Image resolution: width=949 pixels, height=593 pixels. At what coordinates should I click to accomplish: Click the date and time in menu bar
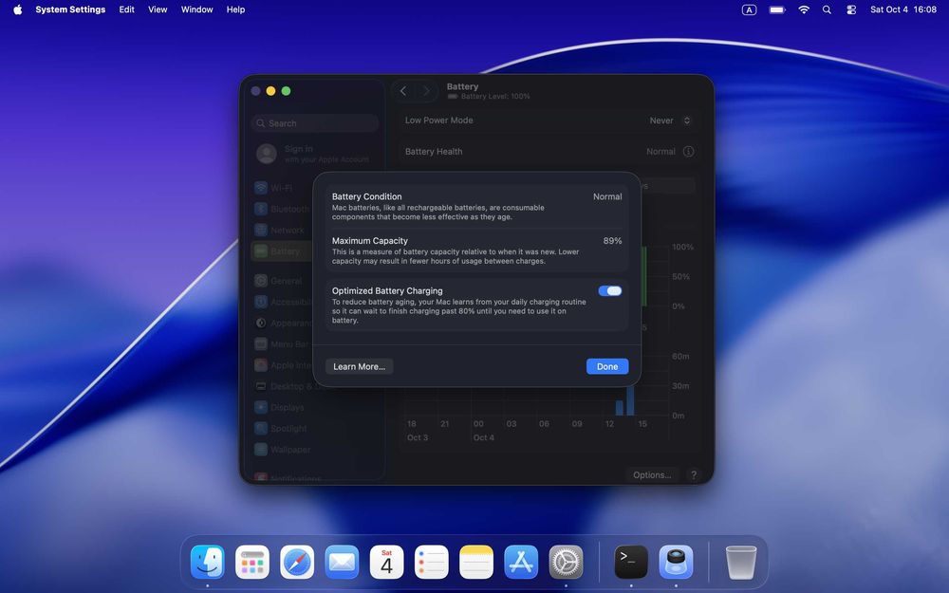pos(903,9)
